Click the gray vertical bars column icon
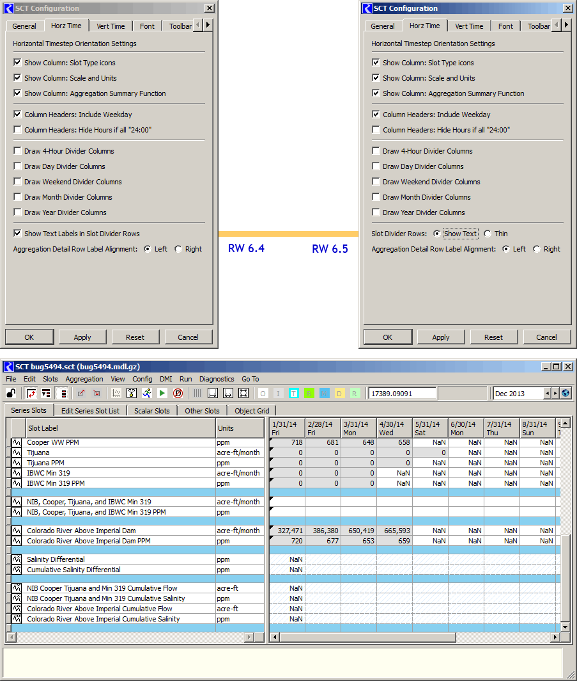Screen dimensions: 577x681 (x=197, y=394)
